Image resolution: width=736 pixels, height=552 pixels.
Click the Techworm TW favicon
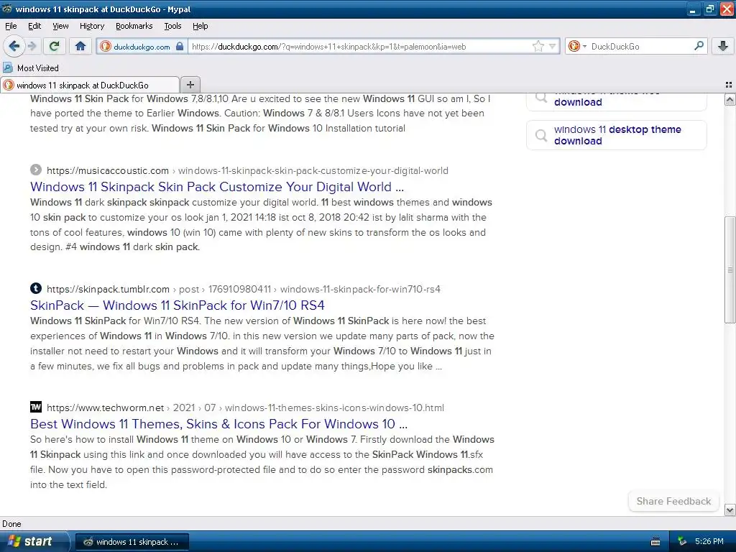coord(36,407)
